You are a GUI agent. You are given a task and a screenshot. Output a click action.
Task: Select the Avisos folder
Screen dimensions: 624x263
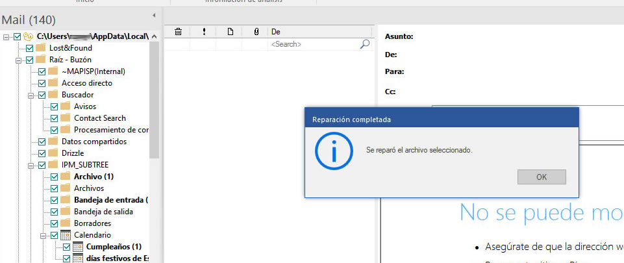pos(85,106)
